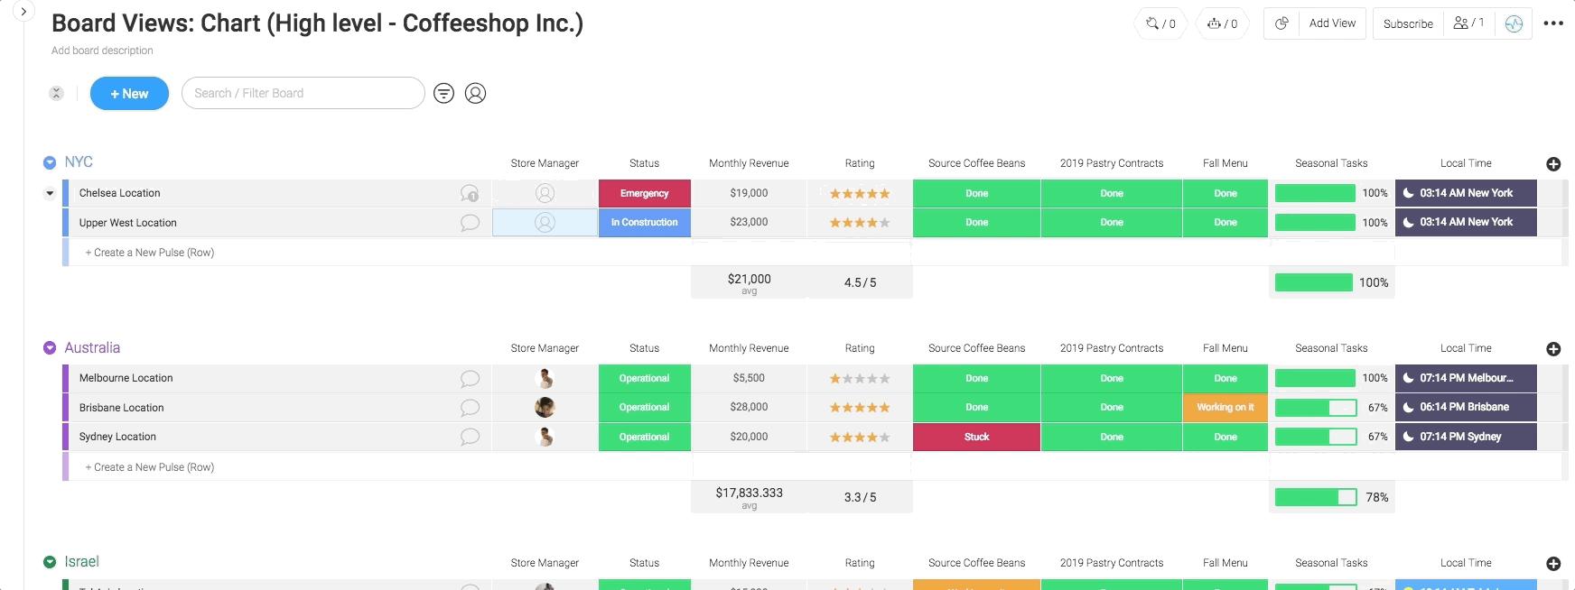Create a New Pulse in Australia group
The height and width of the screenshot is (590, 1575).
pyautogui.click(x=149, y=467)
